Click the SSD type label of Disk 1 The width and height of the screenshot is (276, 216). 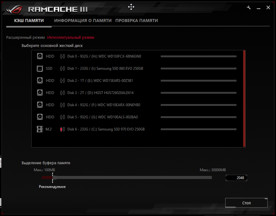click(49, 69)
